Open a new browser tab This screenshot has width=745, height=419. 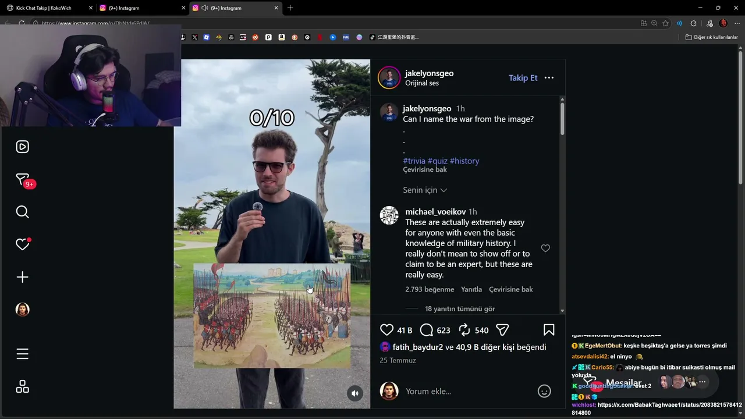pyautogui.click(x=290, y=8)
